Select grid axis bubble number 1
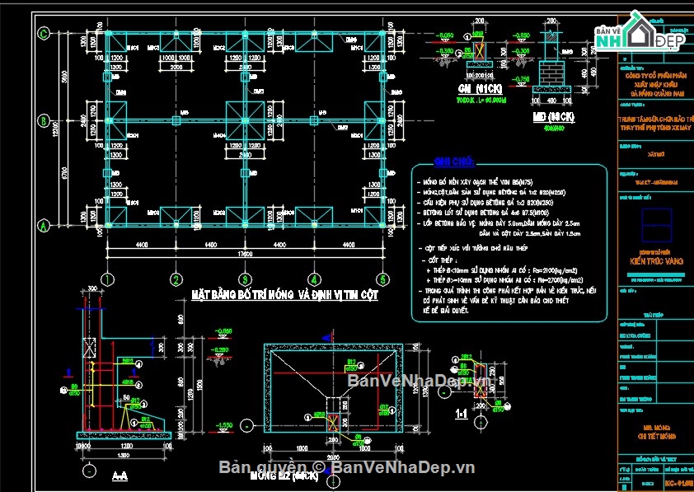Image resolution: width=694 pixels, height=492 pixels. point(107,279)
